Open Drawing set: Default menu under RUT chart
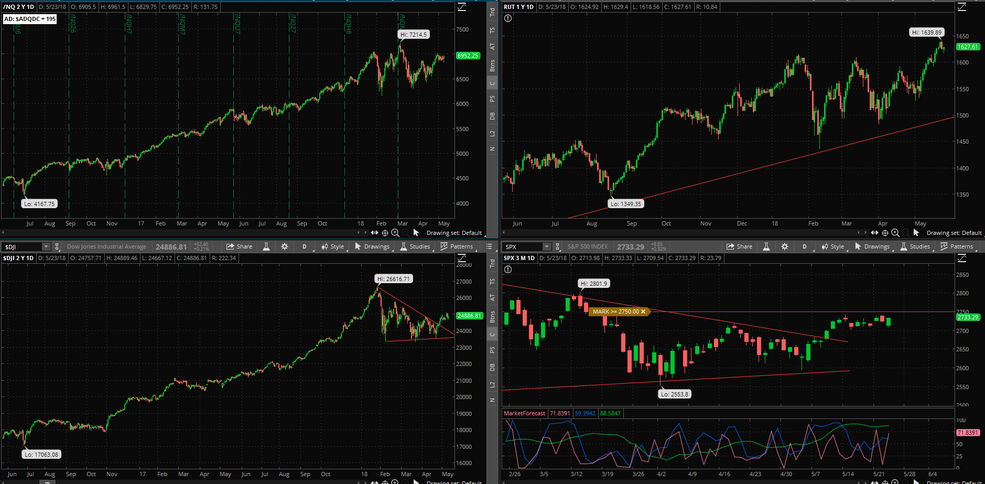 pos(954,233)
